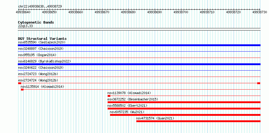Click the red bar under nsv6057235
The height and width of the screenshot is (133, 269).
click(x=185, y=115)
